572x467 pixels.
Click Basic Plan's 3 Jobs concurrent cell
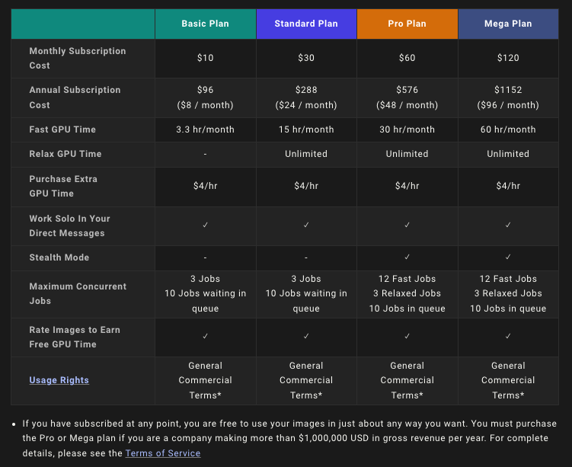[x=206, y=294]
